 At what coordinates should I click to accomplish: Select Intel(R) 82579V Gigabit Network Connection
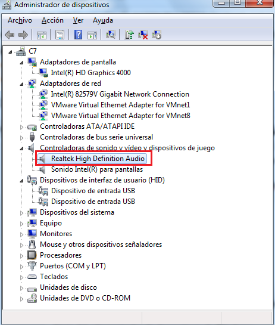tap(120, 94)
